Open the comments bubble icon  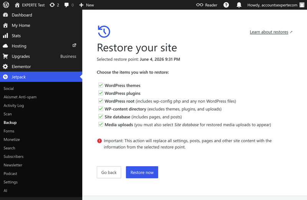click(x=66, y=5)
